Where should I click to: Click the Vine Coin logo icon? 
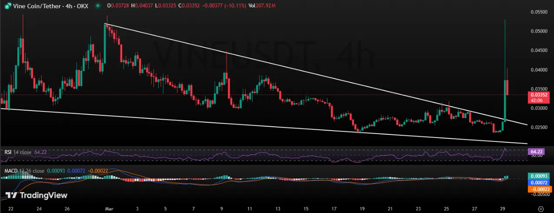(x=7, y=5)
